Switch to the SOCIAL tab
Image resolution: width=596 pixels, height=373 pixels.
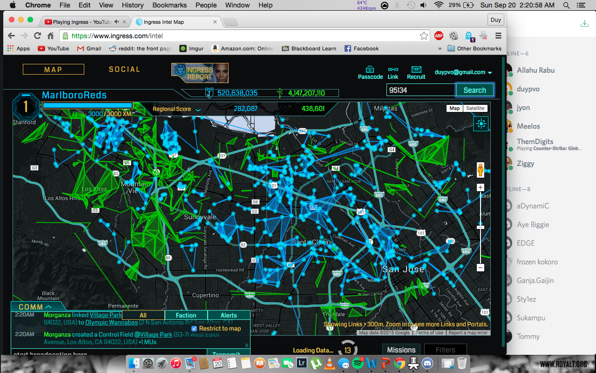pos(124,69)
